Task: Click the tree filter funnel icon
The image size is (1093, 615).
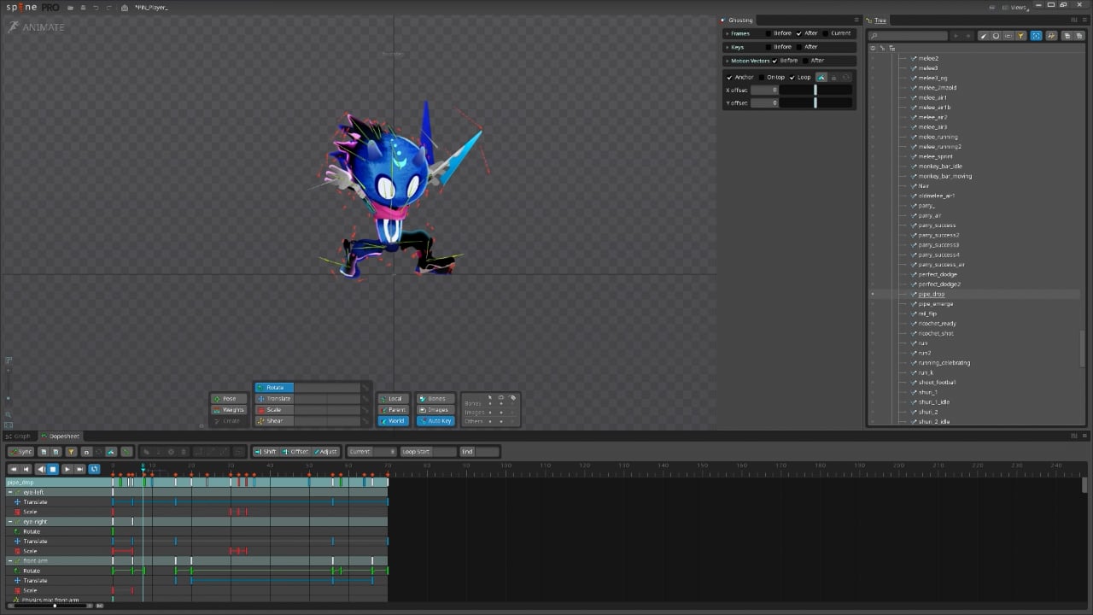Action: click(1020, 36)
